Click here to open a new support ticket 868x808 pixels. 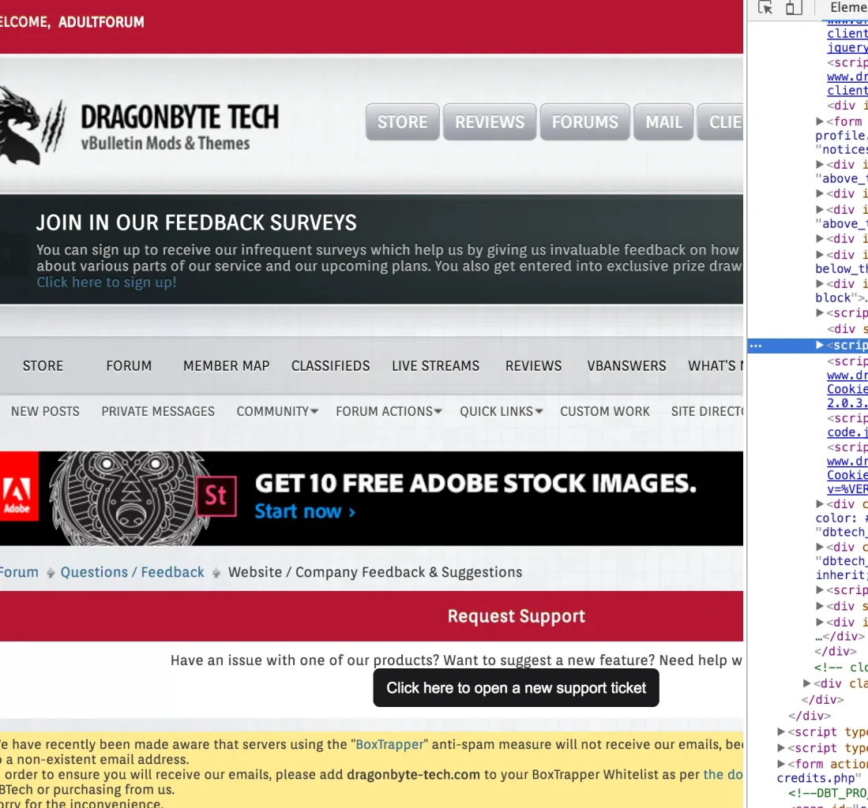click(516, 688)
